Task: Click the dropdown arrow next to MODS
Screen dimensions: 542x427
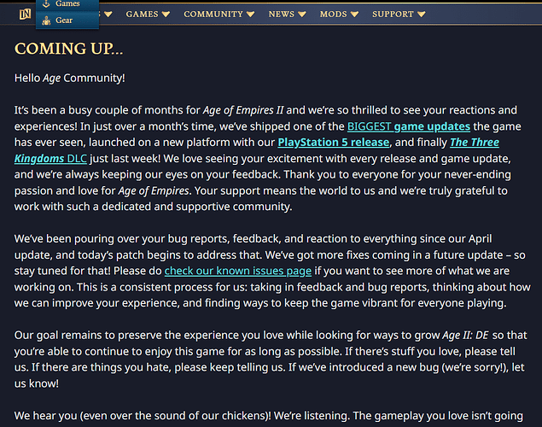Action: point(355,15)
